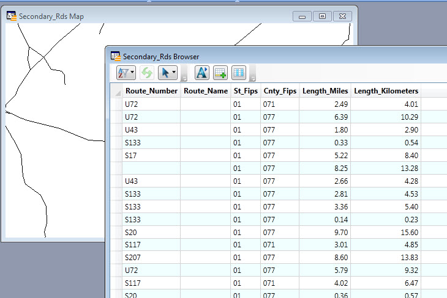
Task: Click the Cnty_Fips 071 cell in the 2.49 row
Action: [280, 104]
